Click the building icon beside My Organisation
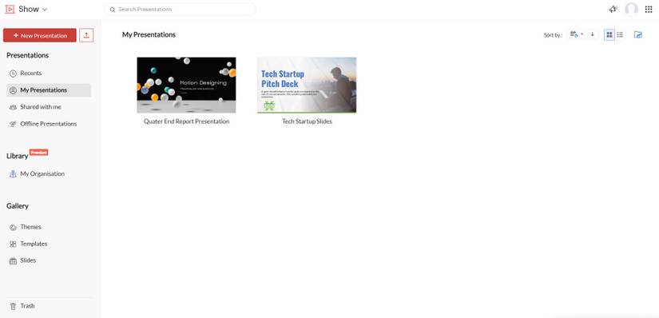Image resolution: width=659 pixels, height=318 pixels. pos(13,173)
